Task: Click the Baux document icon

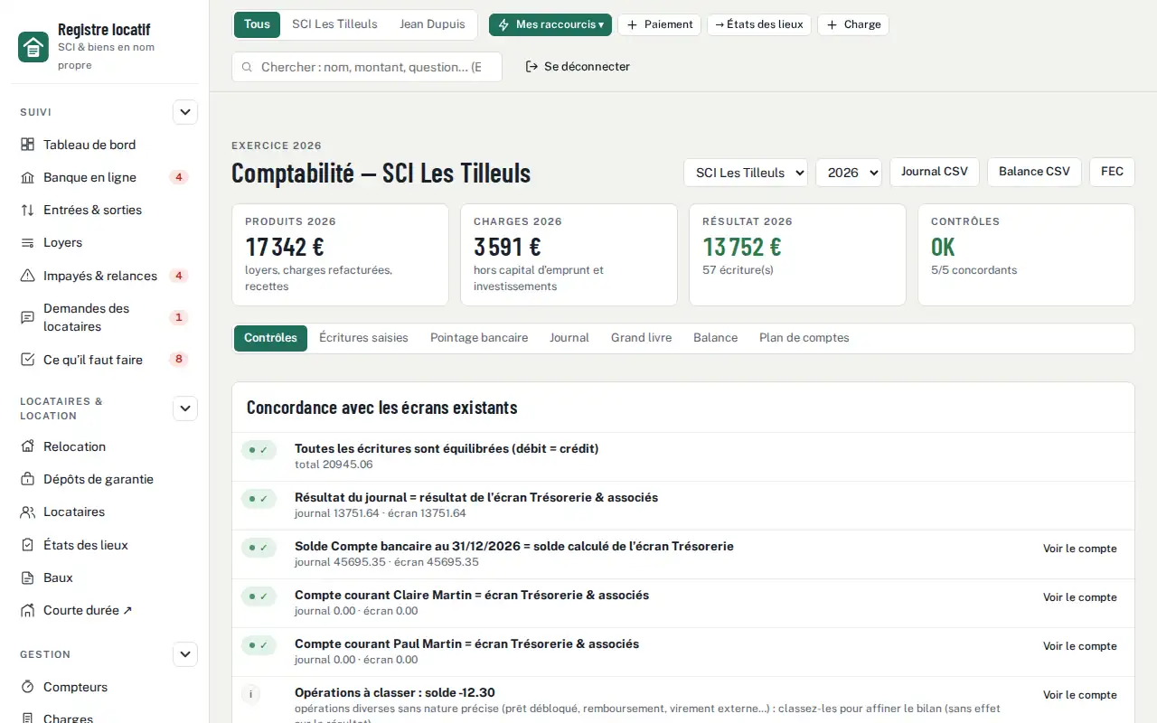Action: [27, 577]
